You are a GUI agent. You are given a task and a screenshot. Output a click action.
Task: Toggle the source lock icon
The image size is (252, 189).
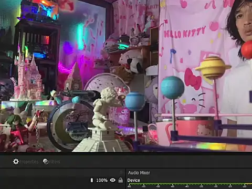click(x=121, y=180)
